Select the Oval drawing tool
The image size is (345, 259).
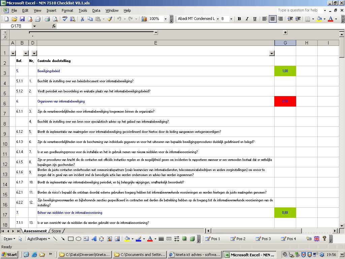(79, 239)
